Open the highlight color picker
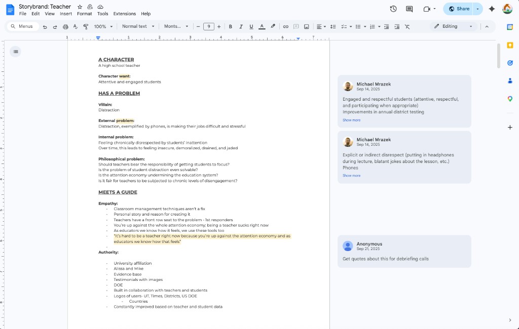Screen dimensions: 519x329 (x=273, y=26)
